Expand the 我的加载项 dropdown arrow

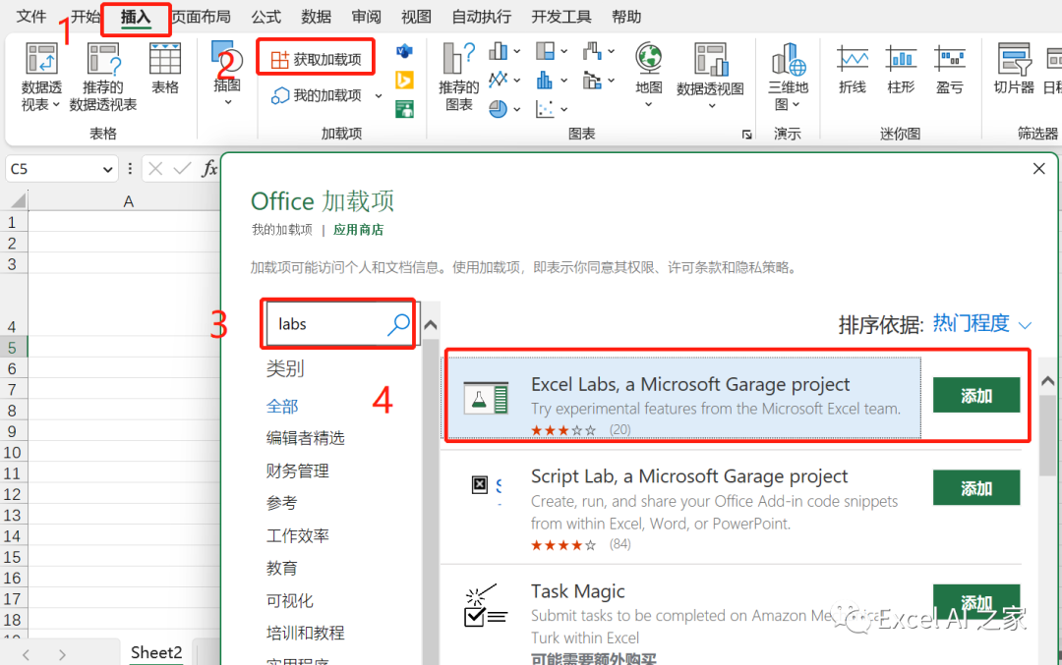coord(379,96)
